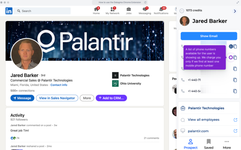Click the browser page title bar text

click(120, 2)
